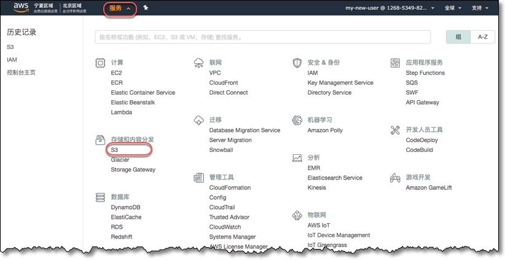Open the CloudFormation service

pyautogui.click(x=230, y=188)
